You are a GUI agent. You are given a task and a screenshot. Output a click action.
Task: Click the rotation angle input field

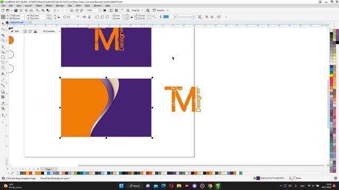coord(70,17)
